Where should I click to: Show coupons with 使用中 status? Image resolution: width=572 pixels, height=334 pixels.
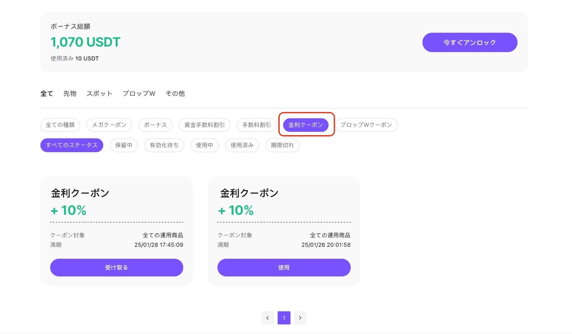(204, 145)
